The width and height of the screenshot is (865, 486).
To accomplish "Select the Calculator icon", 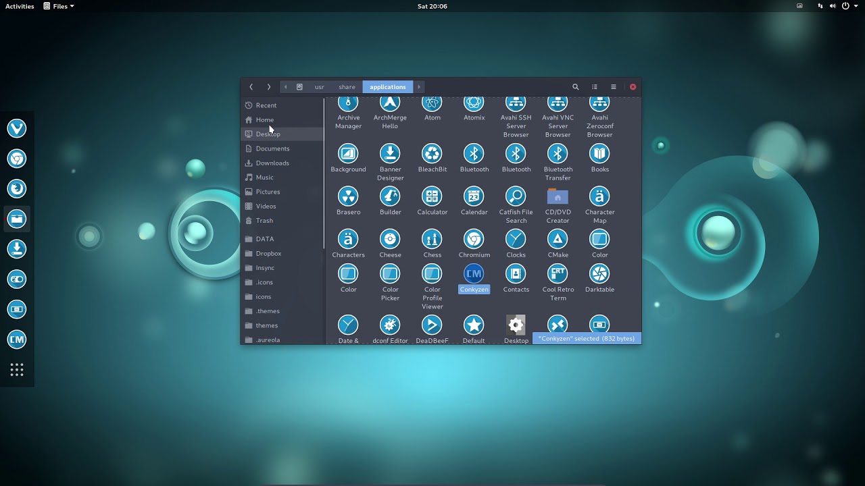I will point(432,196).
